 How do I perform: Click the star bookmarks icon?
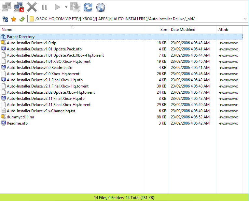14,19
